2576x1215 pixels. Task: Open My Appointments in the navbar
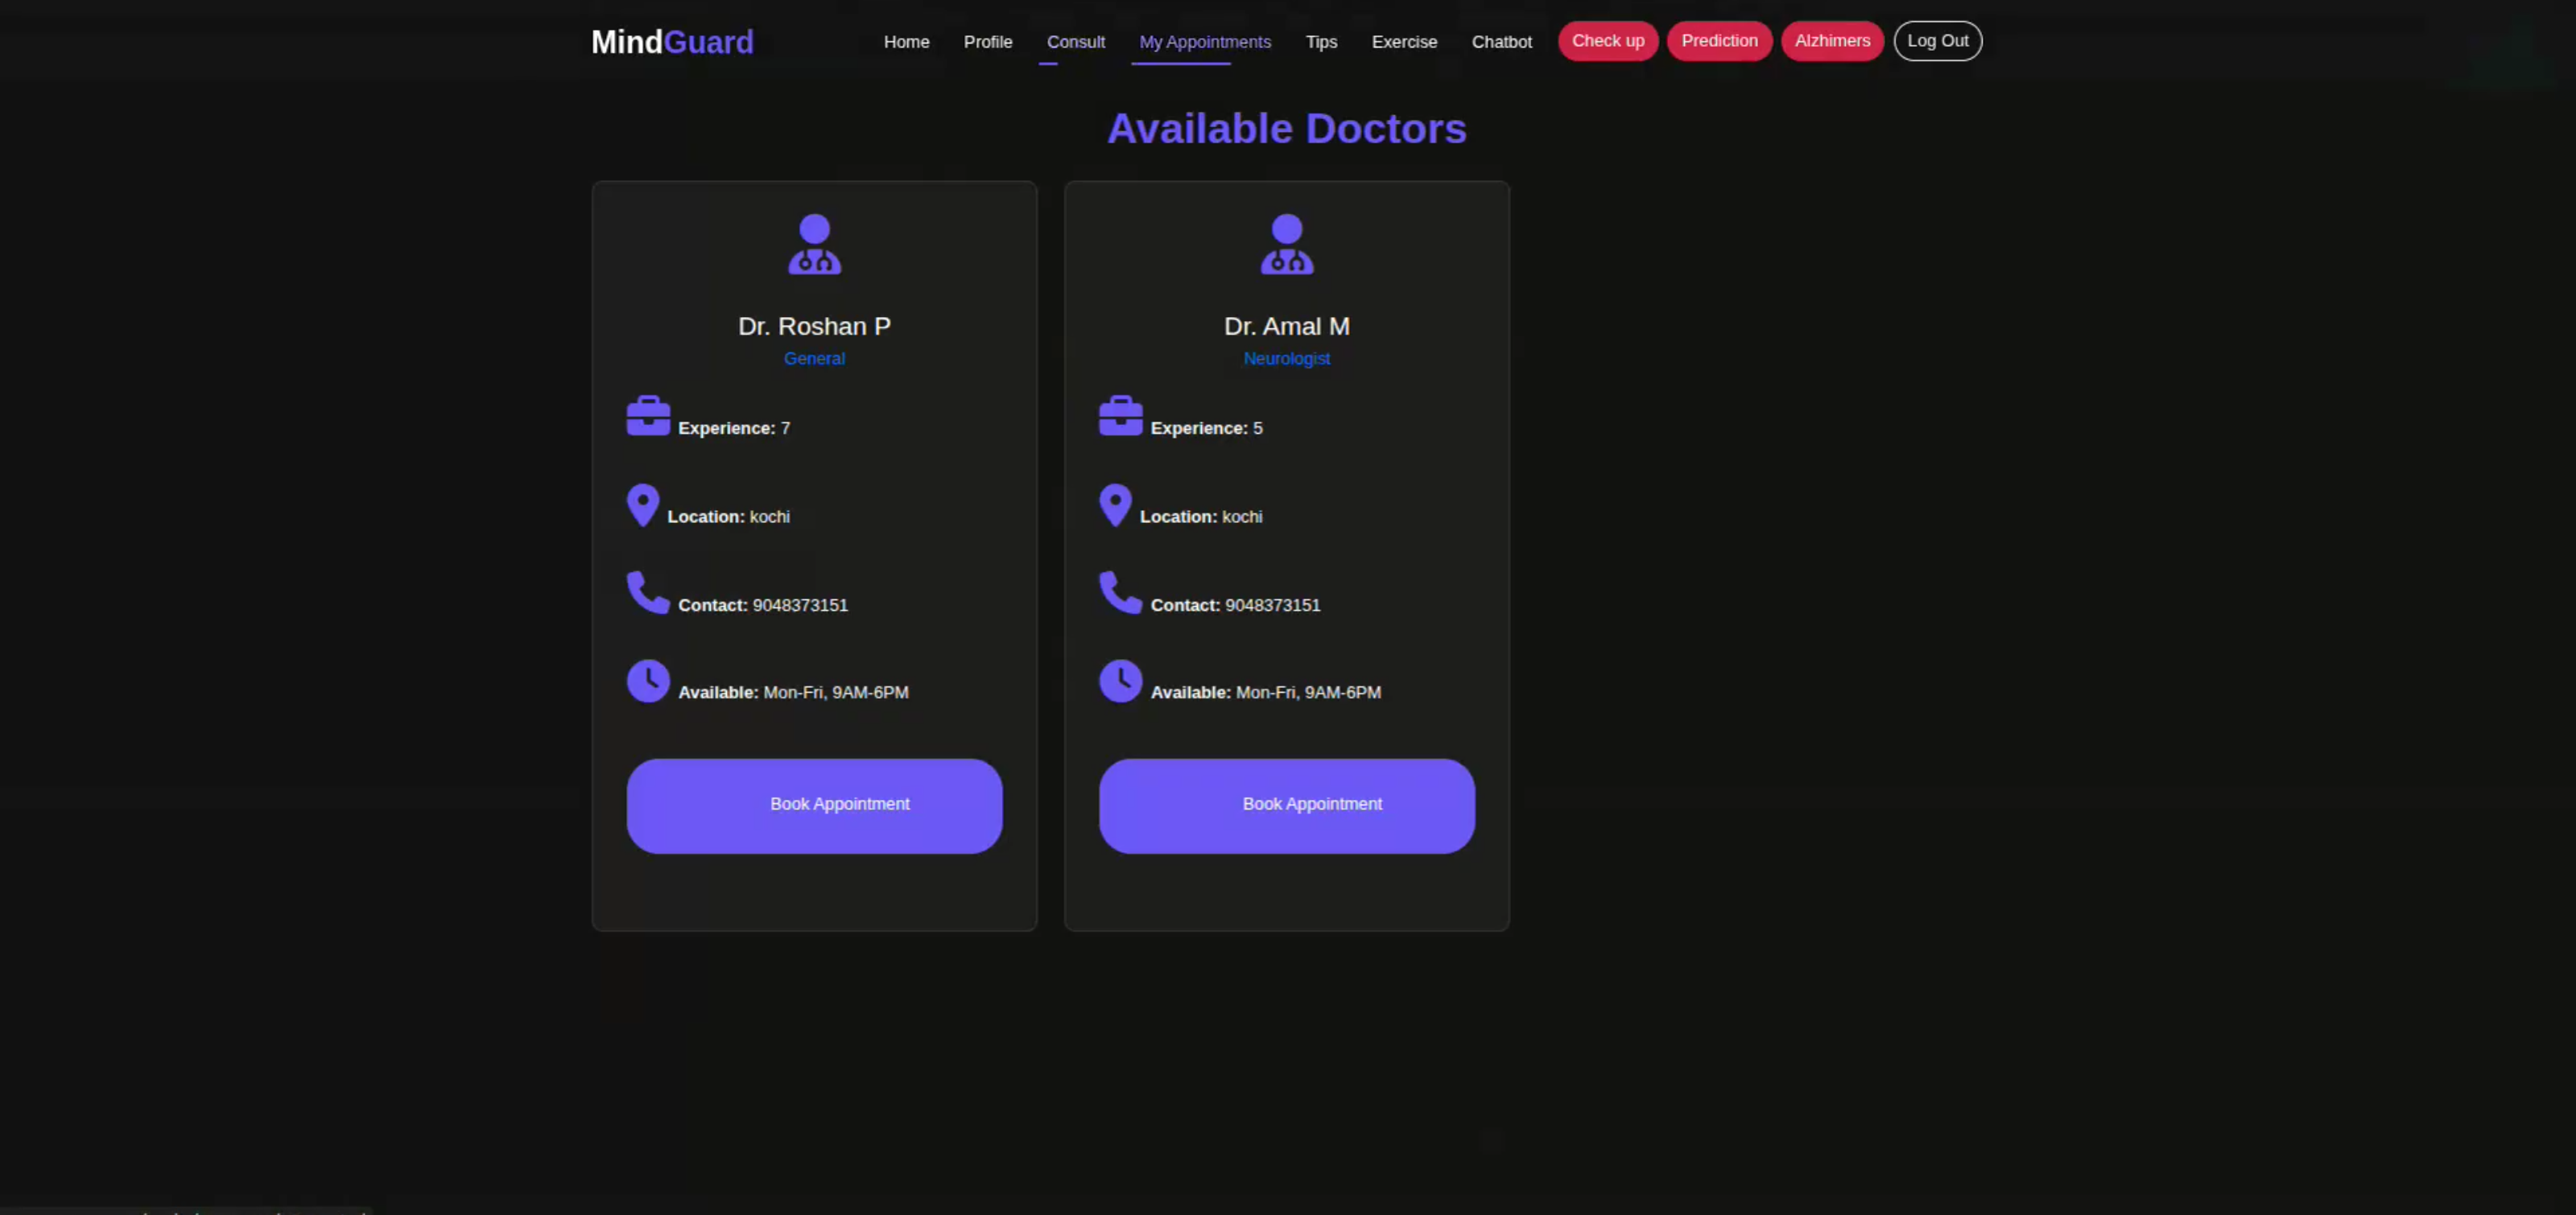tap(1205, 42)
